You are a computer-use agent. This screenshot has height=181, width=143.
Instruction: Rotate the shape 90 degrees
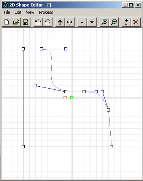(x=38, y=22)
